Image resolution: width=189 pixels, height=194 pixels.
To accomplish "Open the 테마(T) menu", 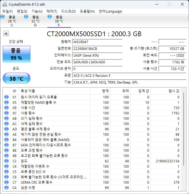I will [52, 11].
